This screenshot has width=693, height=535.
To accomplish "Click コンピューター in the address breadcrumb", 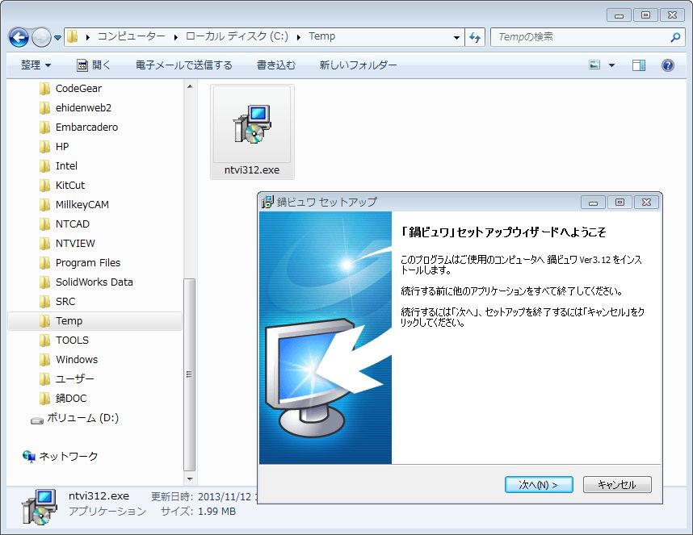I will (132, 36).
